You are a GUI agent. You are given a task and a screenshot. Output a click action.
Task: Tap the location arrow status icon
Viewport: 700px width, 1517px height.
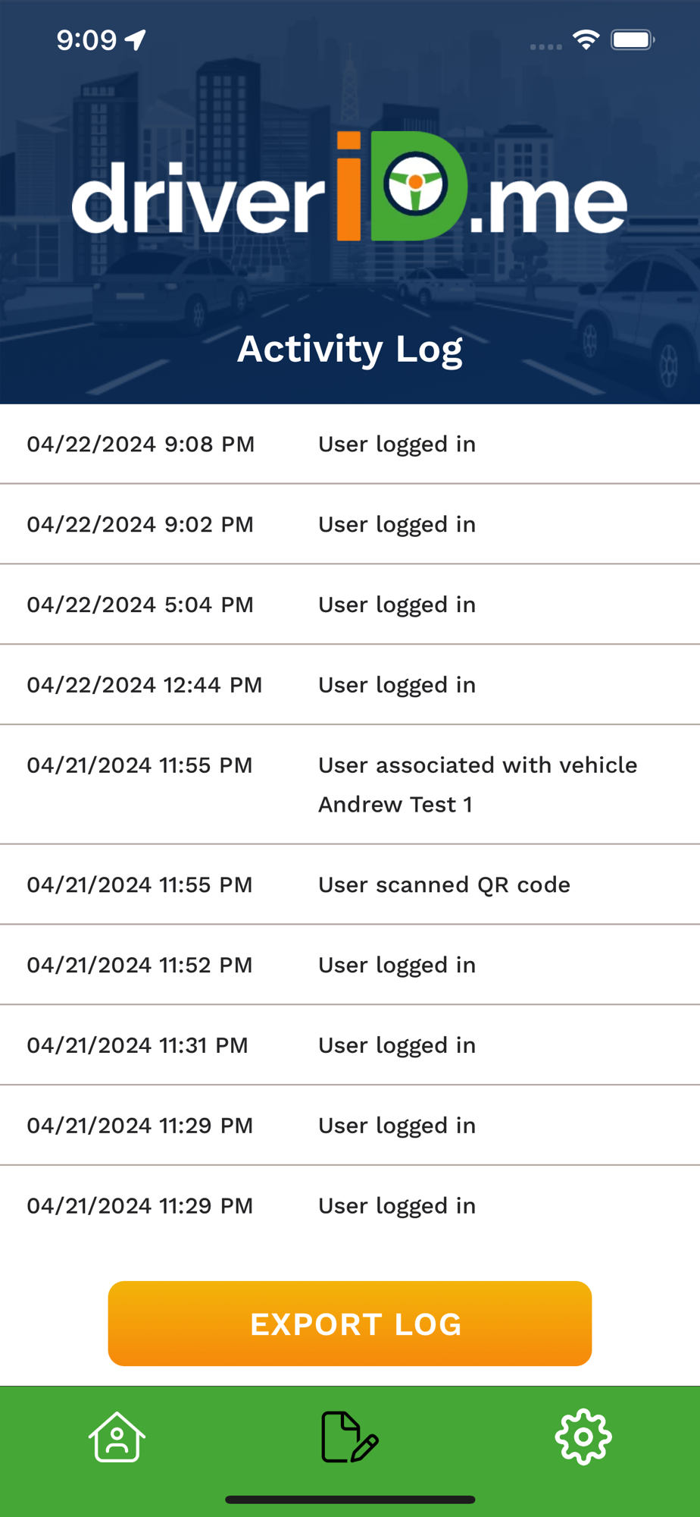136,39
